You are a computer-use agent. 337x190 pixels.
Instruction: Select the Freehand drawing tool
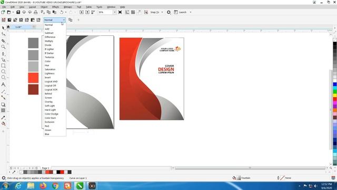coord(3,53)
